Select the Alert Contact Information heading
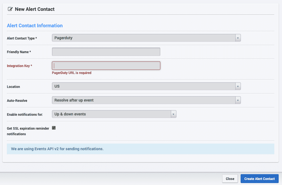 (35, 25)
